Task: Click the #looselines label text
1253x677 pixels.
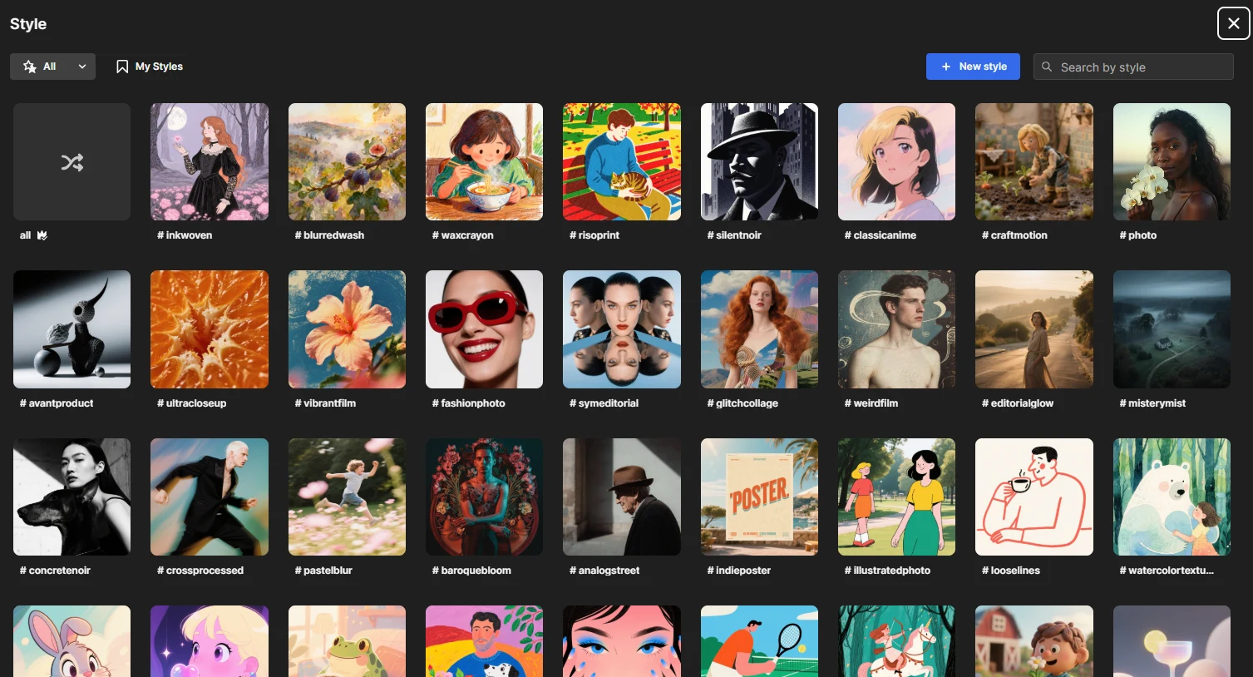Action: click(x=1011, y=571)
